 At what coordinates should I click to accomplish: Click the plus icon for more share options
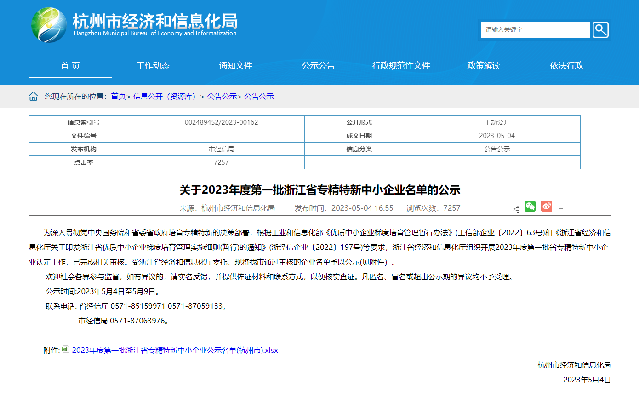tap(561, 208)
